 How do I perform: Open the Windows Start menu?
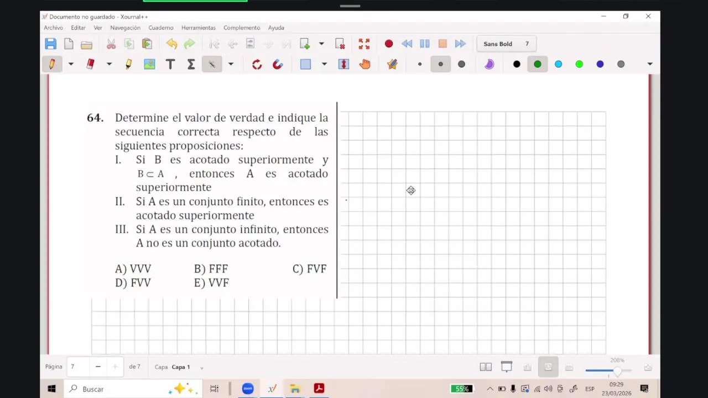pos(51,389)
